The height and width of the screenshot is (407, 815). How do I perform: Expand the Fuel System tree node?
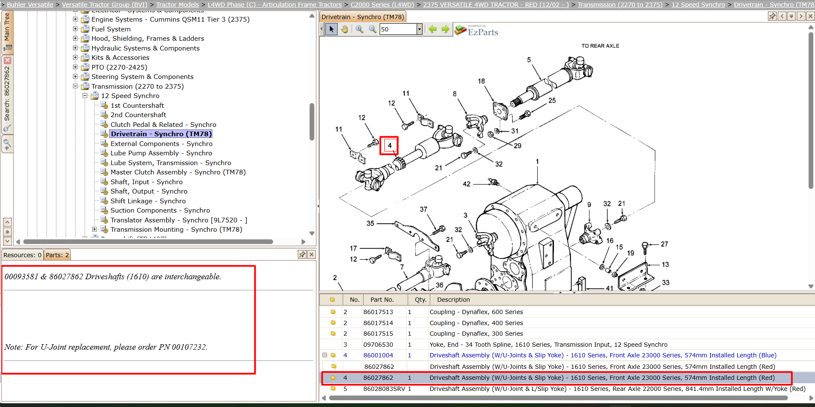(x=75, y=29)
